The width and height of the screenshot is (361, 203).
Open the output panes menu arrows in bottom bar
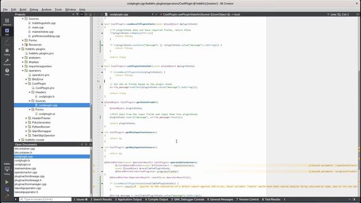pos(284,199)
